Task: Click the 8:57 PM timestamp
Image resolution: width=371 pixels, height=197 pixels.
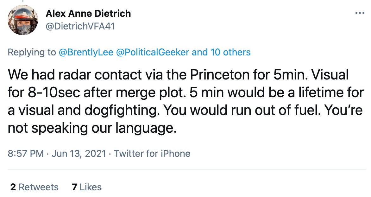Action: click(x=25, y=154)
